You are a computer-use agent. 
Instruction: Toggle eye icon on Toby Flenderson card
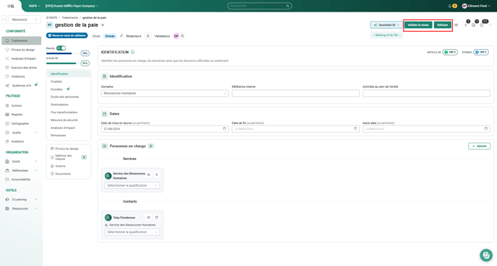[148, 218]
